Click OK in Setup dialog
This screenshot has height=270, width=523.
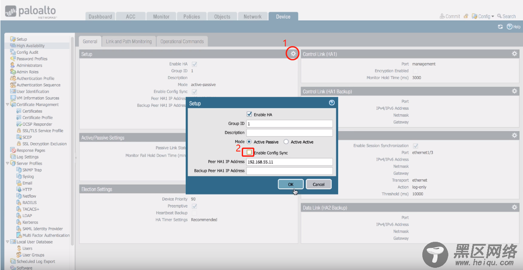[291, 184]
